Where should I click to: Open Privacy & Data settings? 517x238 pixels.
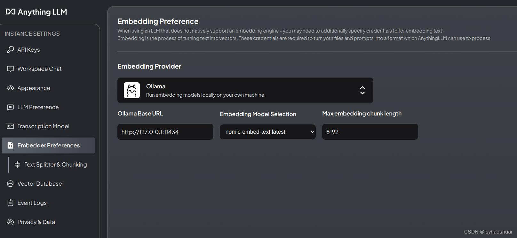click(x=49, y=222)
